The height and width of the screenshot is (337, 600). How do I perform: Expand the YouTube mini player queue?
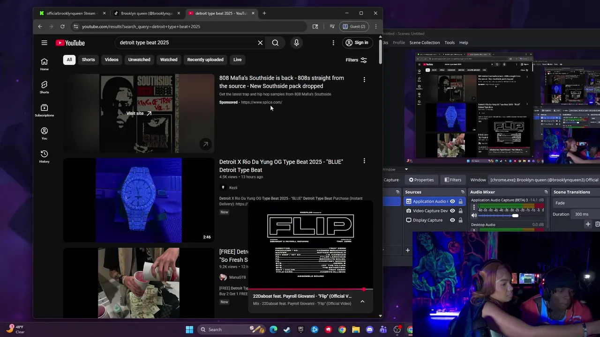(362, 301)
